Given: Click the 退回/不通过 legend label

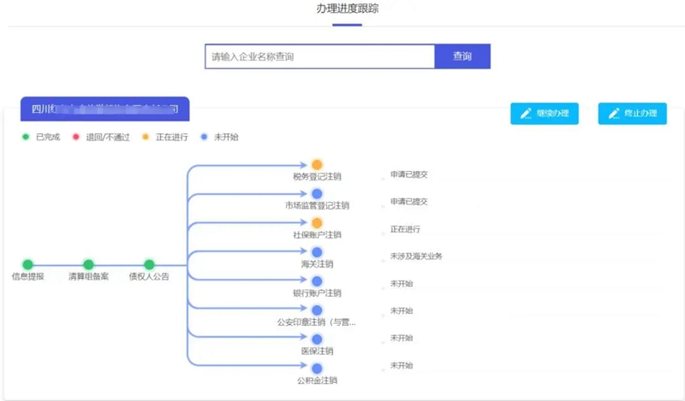Looking at the screenshot, I should point(108,137).
